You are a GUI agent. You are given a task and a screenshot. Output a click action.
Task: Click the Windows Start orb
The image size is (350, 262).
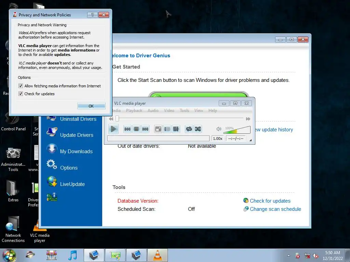(x=9, y=255)
